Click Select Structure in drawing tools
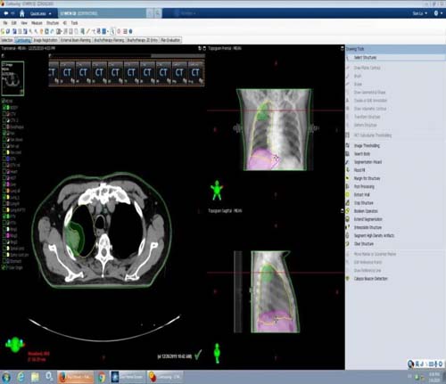 (365, 58)
